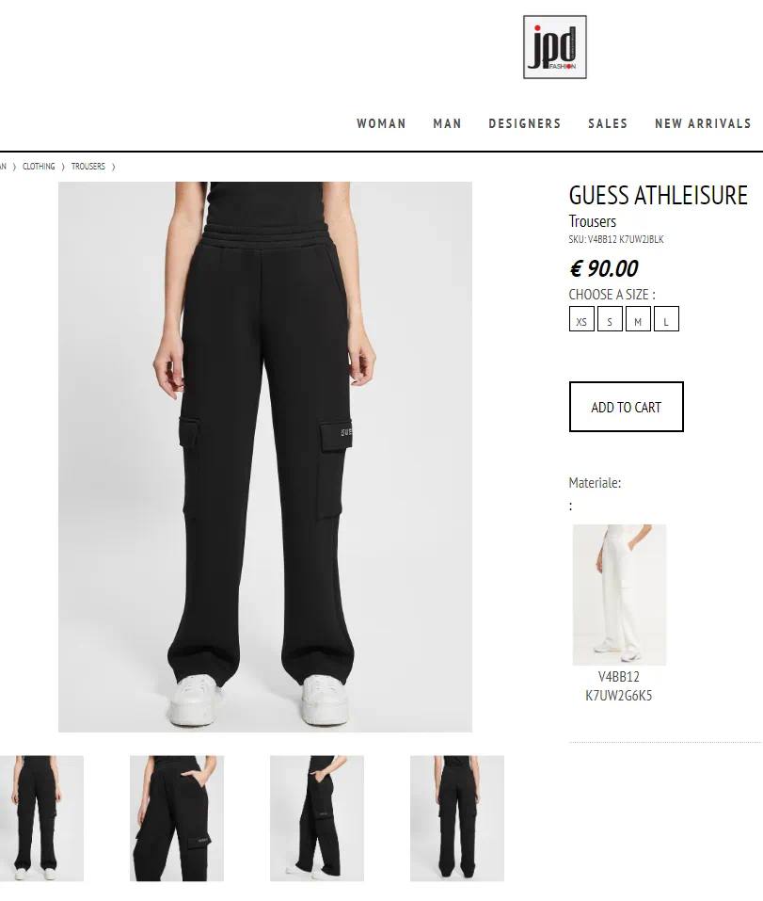Open the white trousers color variant
The height and width of the screenshot is (901, 763).
(619, 595)
